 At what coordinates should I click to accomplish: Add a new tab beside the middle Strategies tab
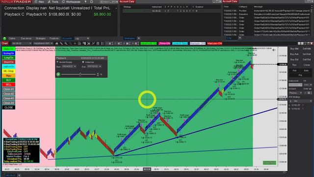(139, 38)
